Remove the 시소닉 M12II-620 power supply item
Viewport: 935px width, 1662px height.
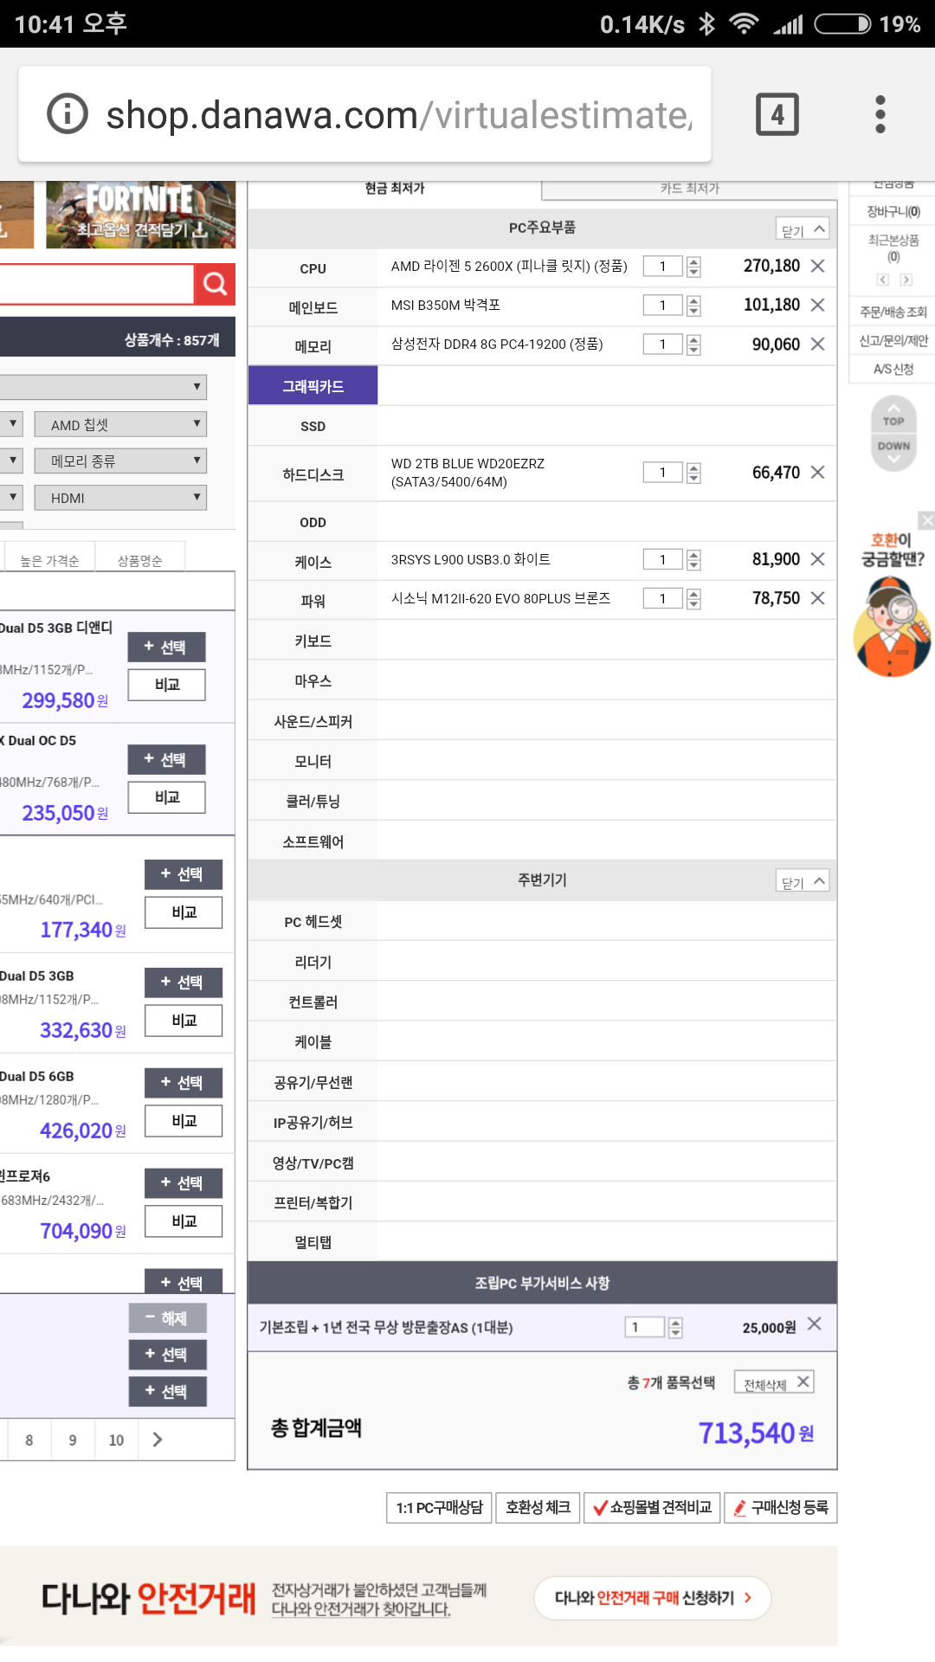pos(817,598)
